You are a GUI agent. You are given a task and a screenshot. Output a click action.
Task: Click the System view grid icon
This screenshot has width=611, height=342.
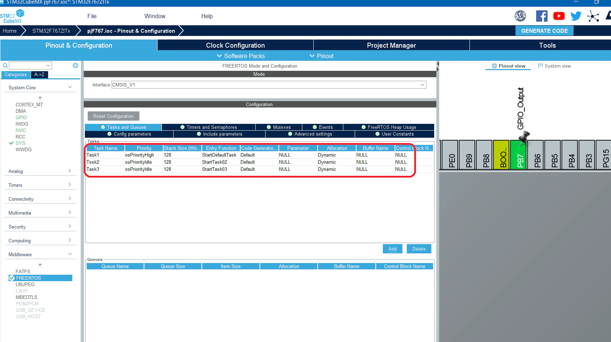[540, 66]
